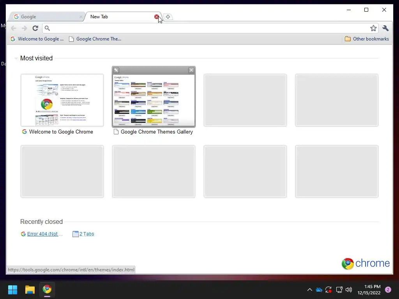Close the Google tab

[x=81, y=17]
